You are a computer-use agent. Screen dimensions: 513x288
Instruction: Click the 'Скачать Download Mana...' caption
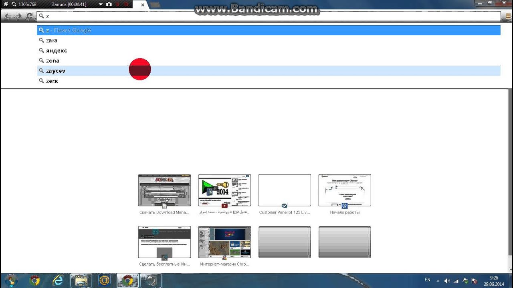(164, 212)
